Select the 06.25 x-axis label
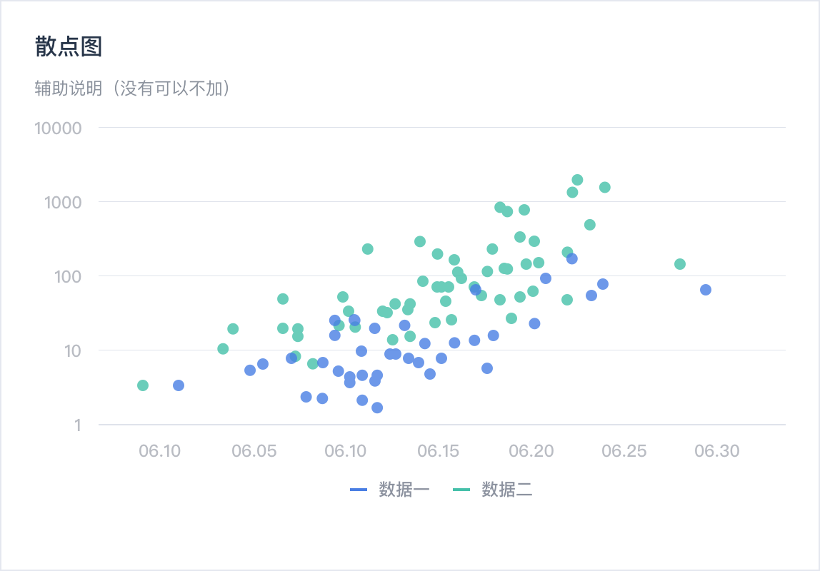This screenshot has height=571, width=820. point(623,452)
